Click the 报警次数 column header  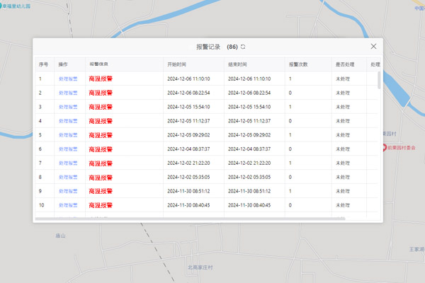click(298, 64)
